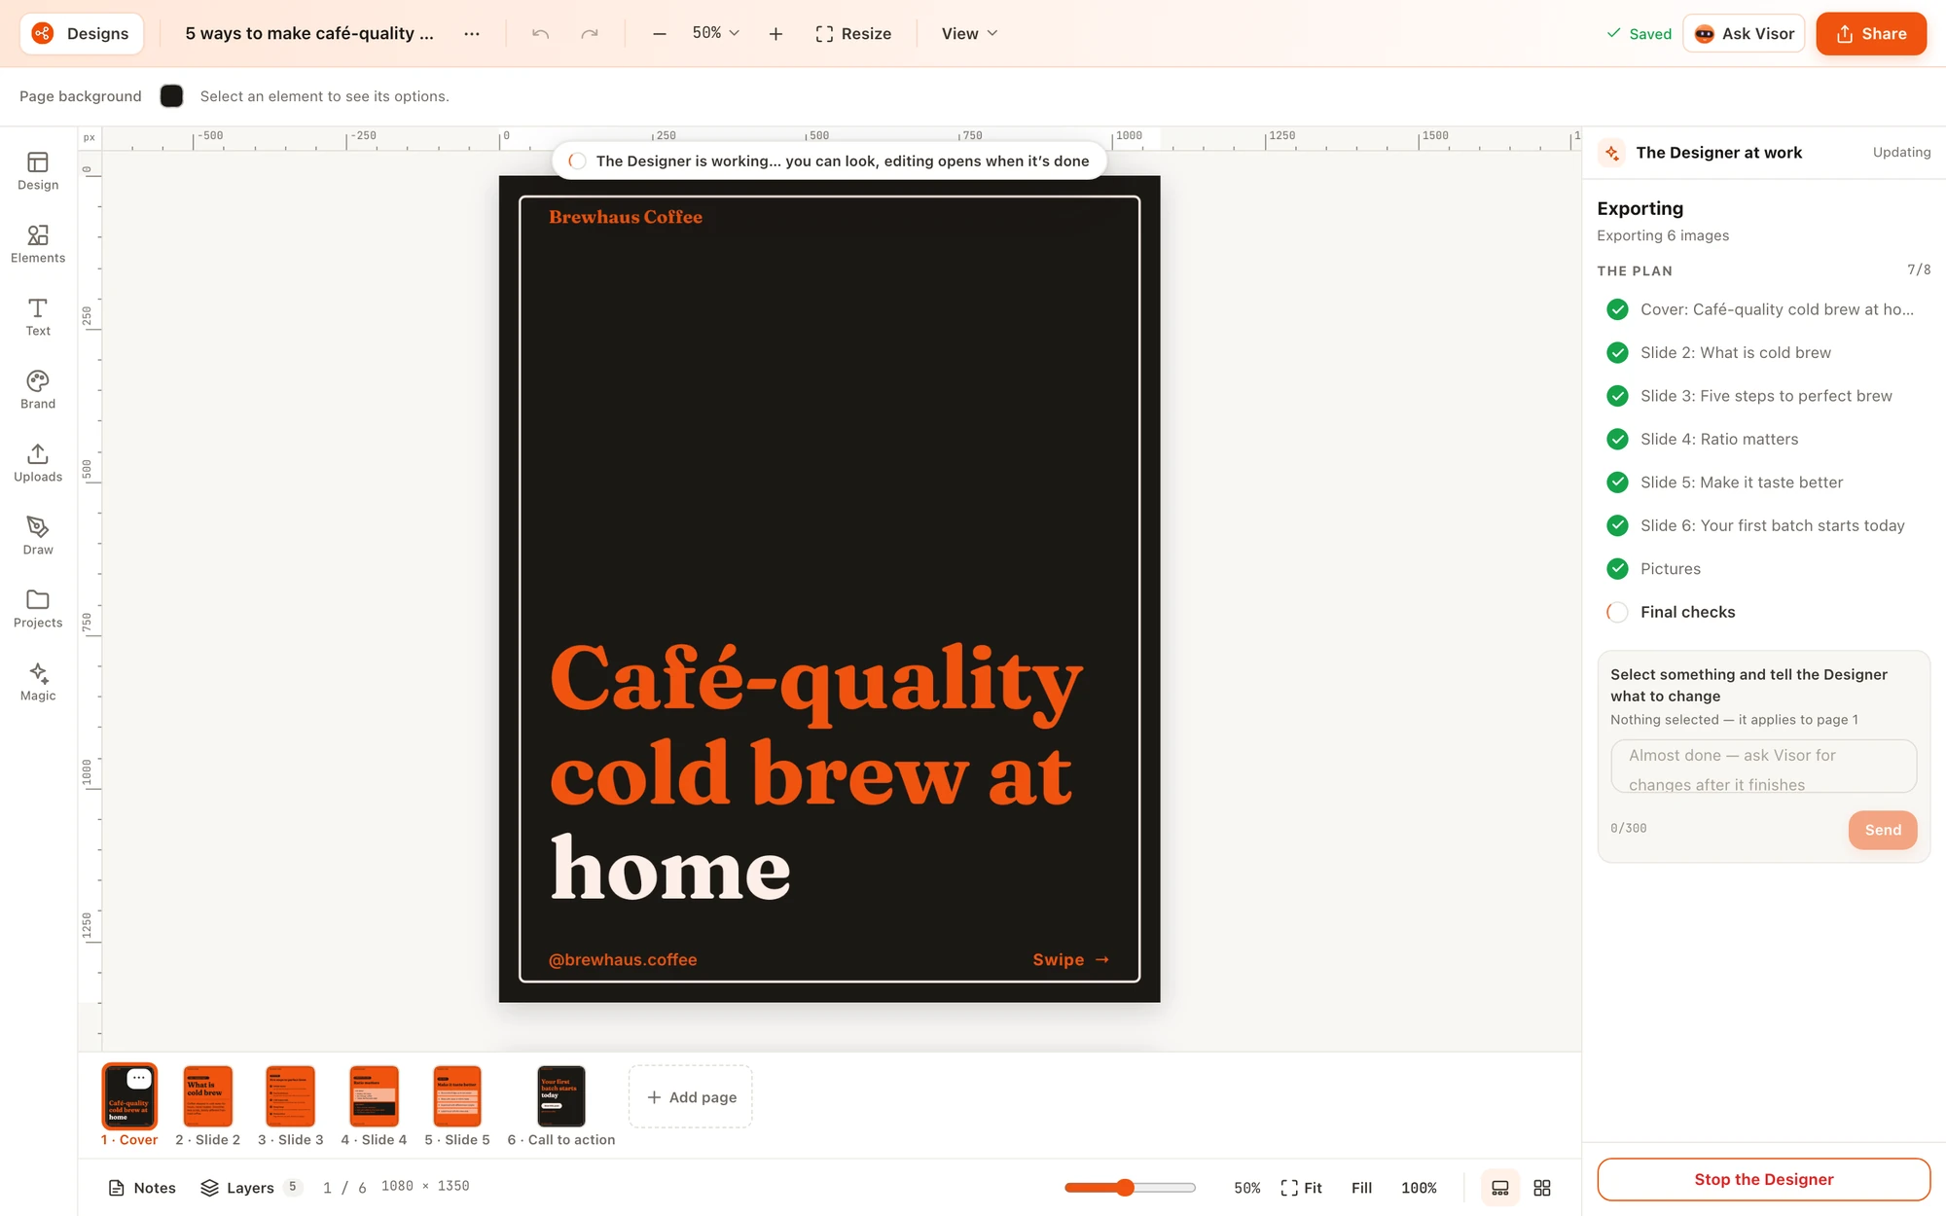Click the redo arrow icon
Screen dimensions: 1946x1216
click(589, 34)
